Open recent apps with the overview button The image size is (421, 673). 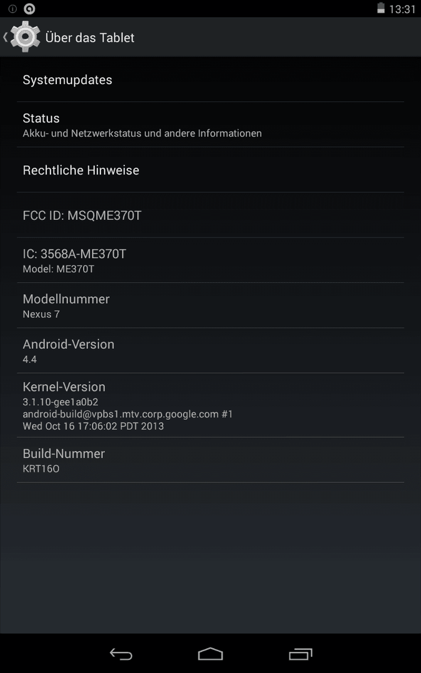[x=300, y=654]
